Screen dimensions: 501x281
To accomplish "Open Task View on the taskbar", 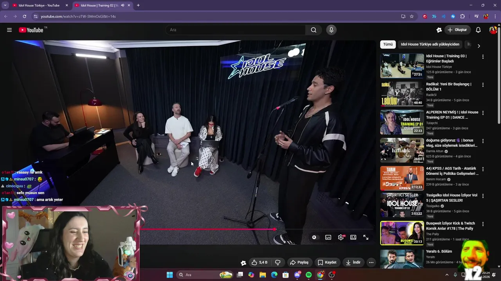I will [x=240, y=275].
